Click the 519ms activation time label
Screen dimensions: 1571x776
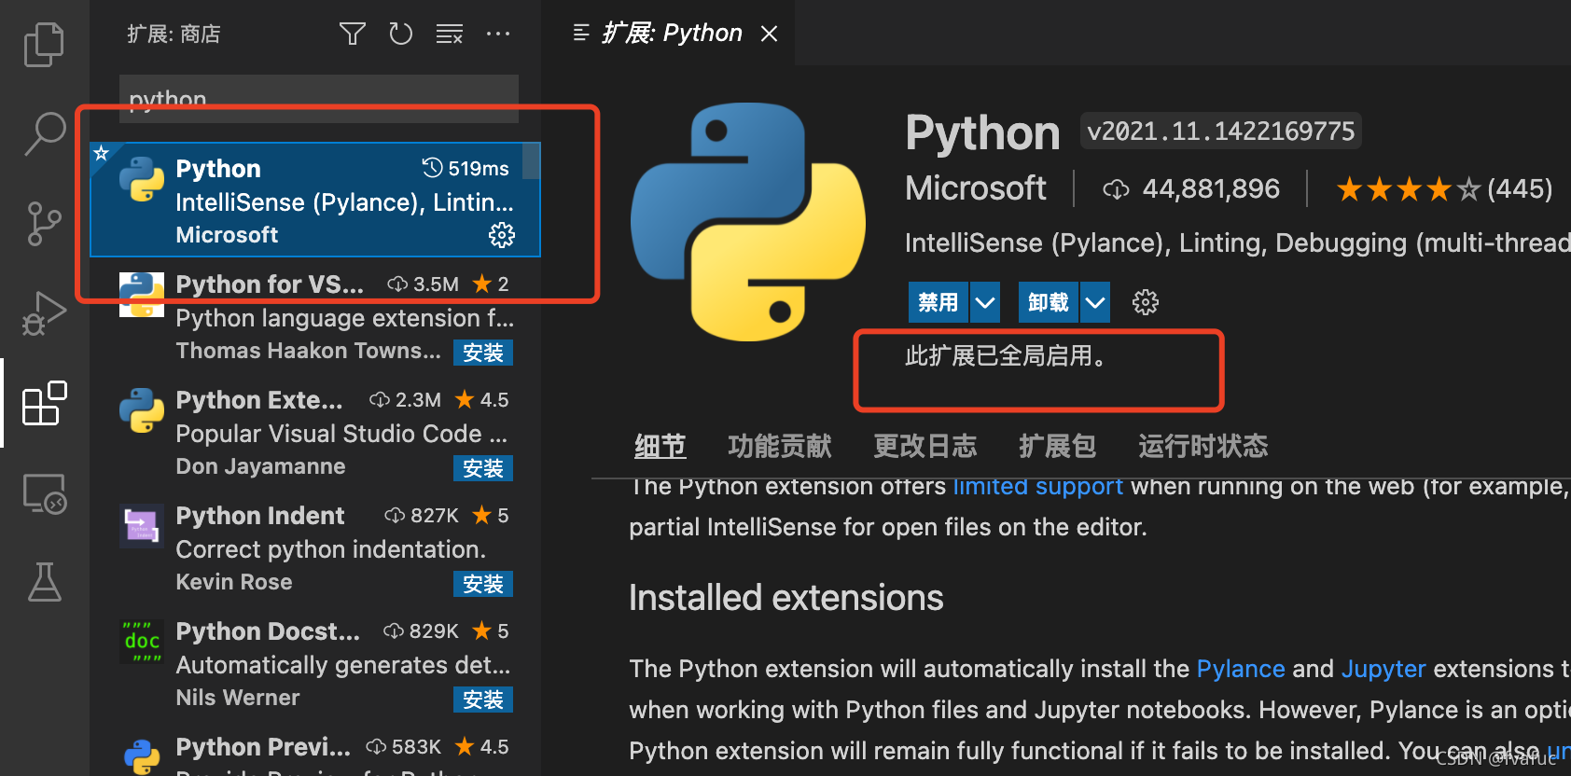(466, 169)
